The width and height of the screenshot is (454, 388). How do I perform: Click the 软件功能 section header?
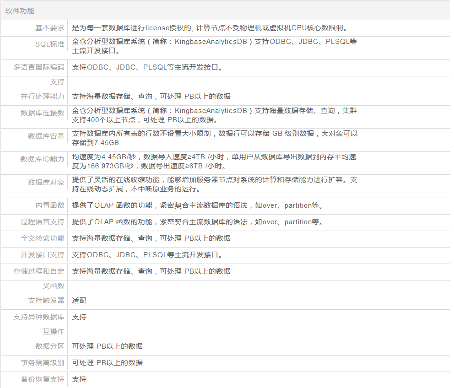[x=20, y=11]
